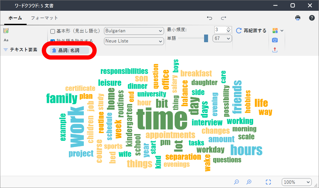Click the word "project" in the cloud
This screenshot has height=188, width=319.
(x=81, y=154)
